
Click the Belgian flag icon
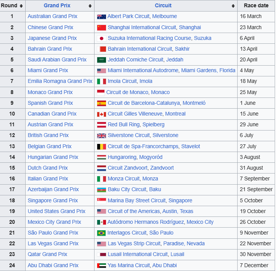click(101, 147)
